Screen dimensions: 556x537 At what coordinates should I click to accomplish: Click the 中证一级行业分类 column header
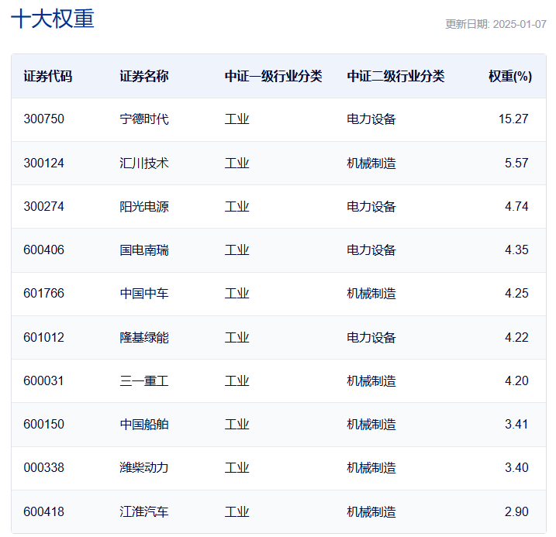(x=274, y=76)
